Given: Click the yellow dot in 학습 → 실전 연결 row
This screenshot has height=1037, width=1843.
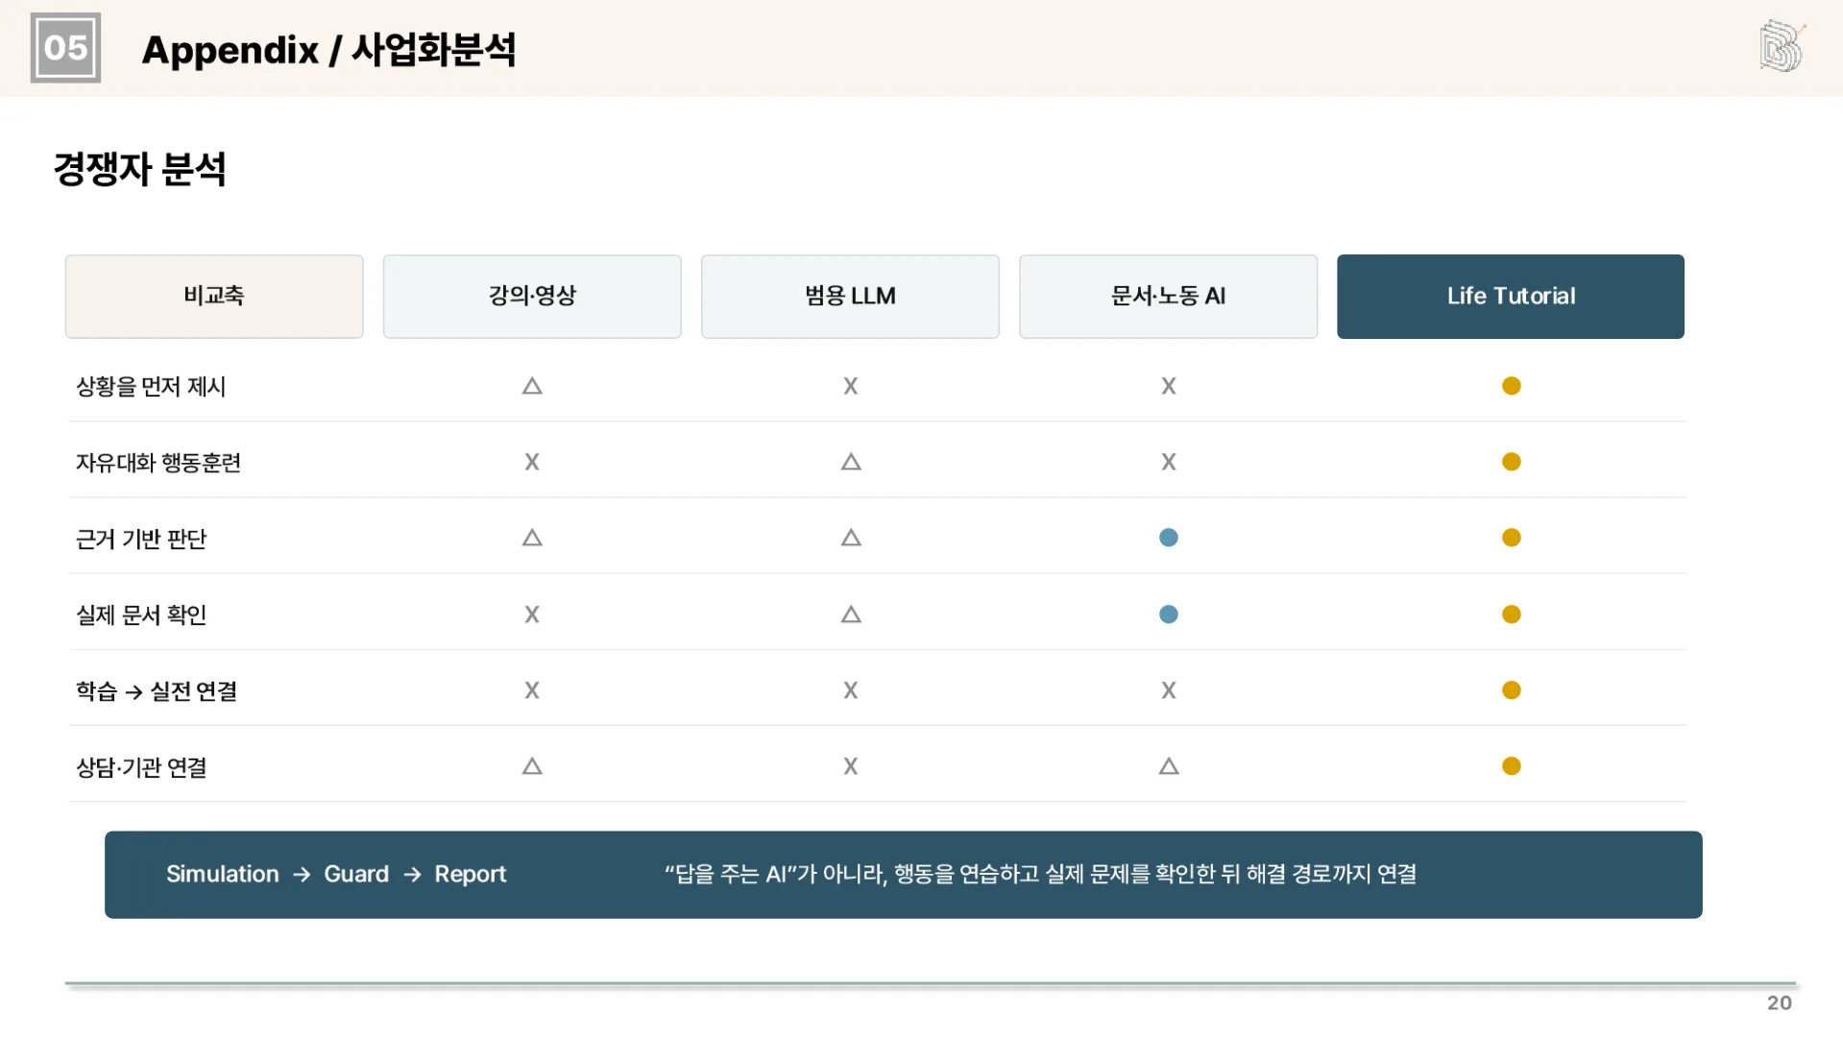Looking at the screenshot, I should 1512,690.
